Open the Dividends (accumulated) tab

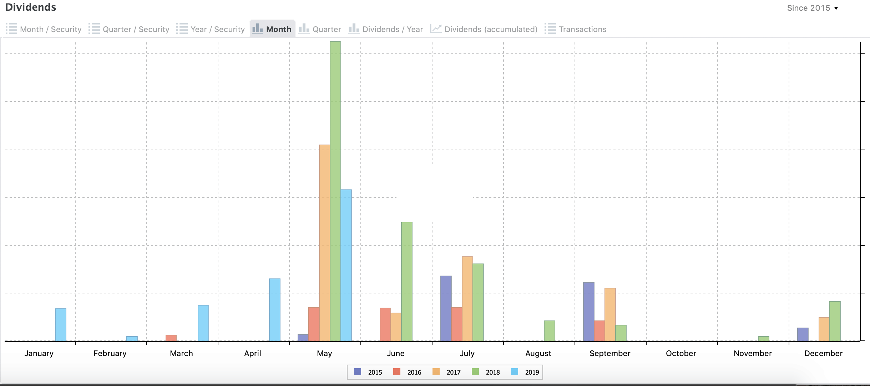pos(491,29)
